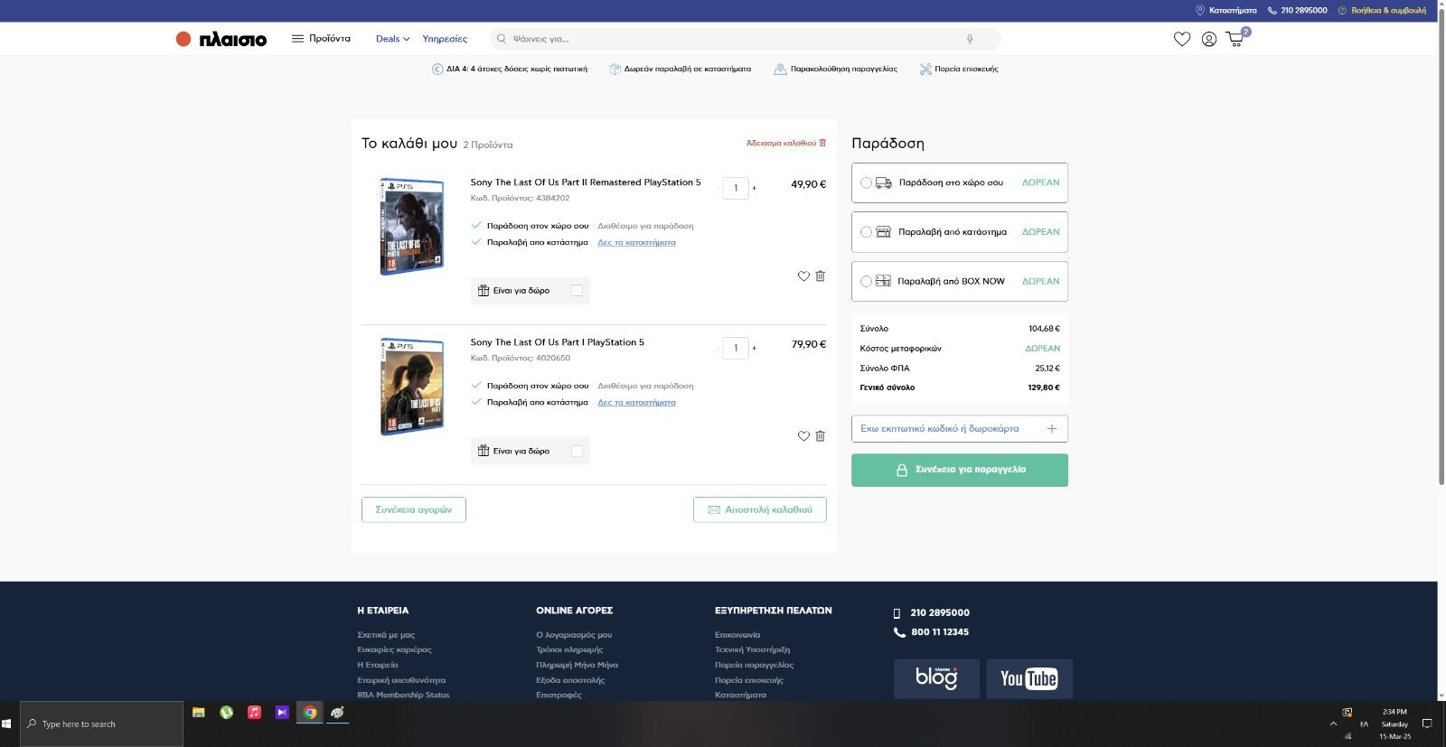Switch to Chrome in taskbar

[x=310, y=713]
